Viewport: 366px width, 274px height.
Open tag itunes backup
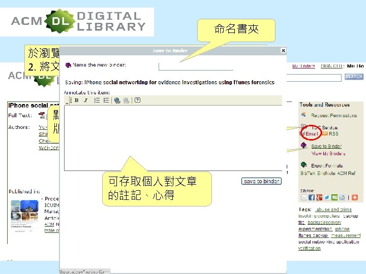(x=313, y=235)
